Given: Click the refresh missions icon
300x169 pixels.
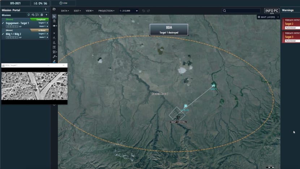Looking at the screenshot, I should point(29,15).
